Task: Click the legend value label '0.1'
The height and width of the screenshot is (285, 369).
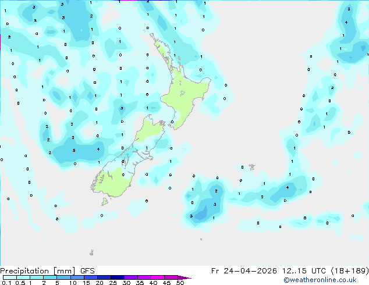Action: tap(6, 283)
